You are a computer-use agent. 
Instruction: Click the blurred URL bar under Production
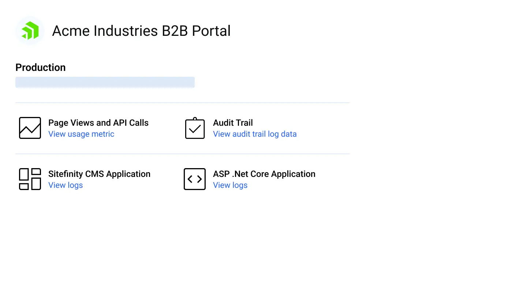point(105,82)
